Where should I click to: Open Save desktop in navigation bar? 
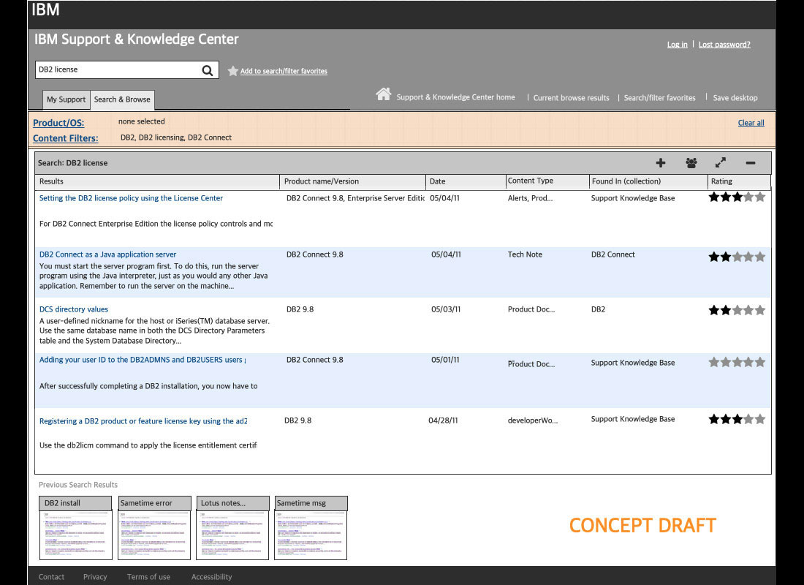tap(735, 98)
